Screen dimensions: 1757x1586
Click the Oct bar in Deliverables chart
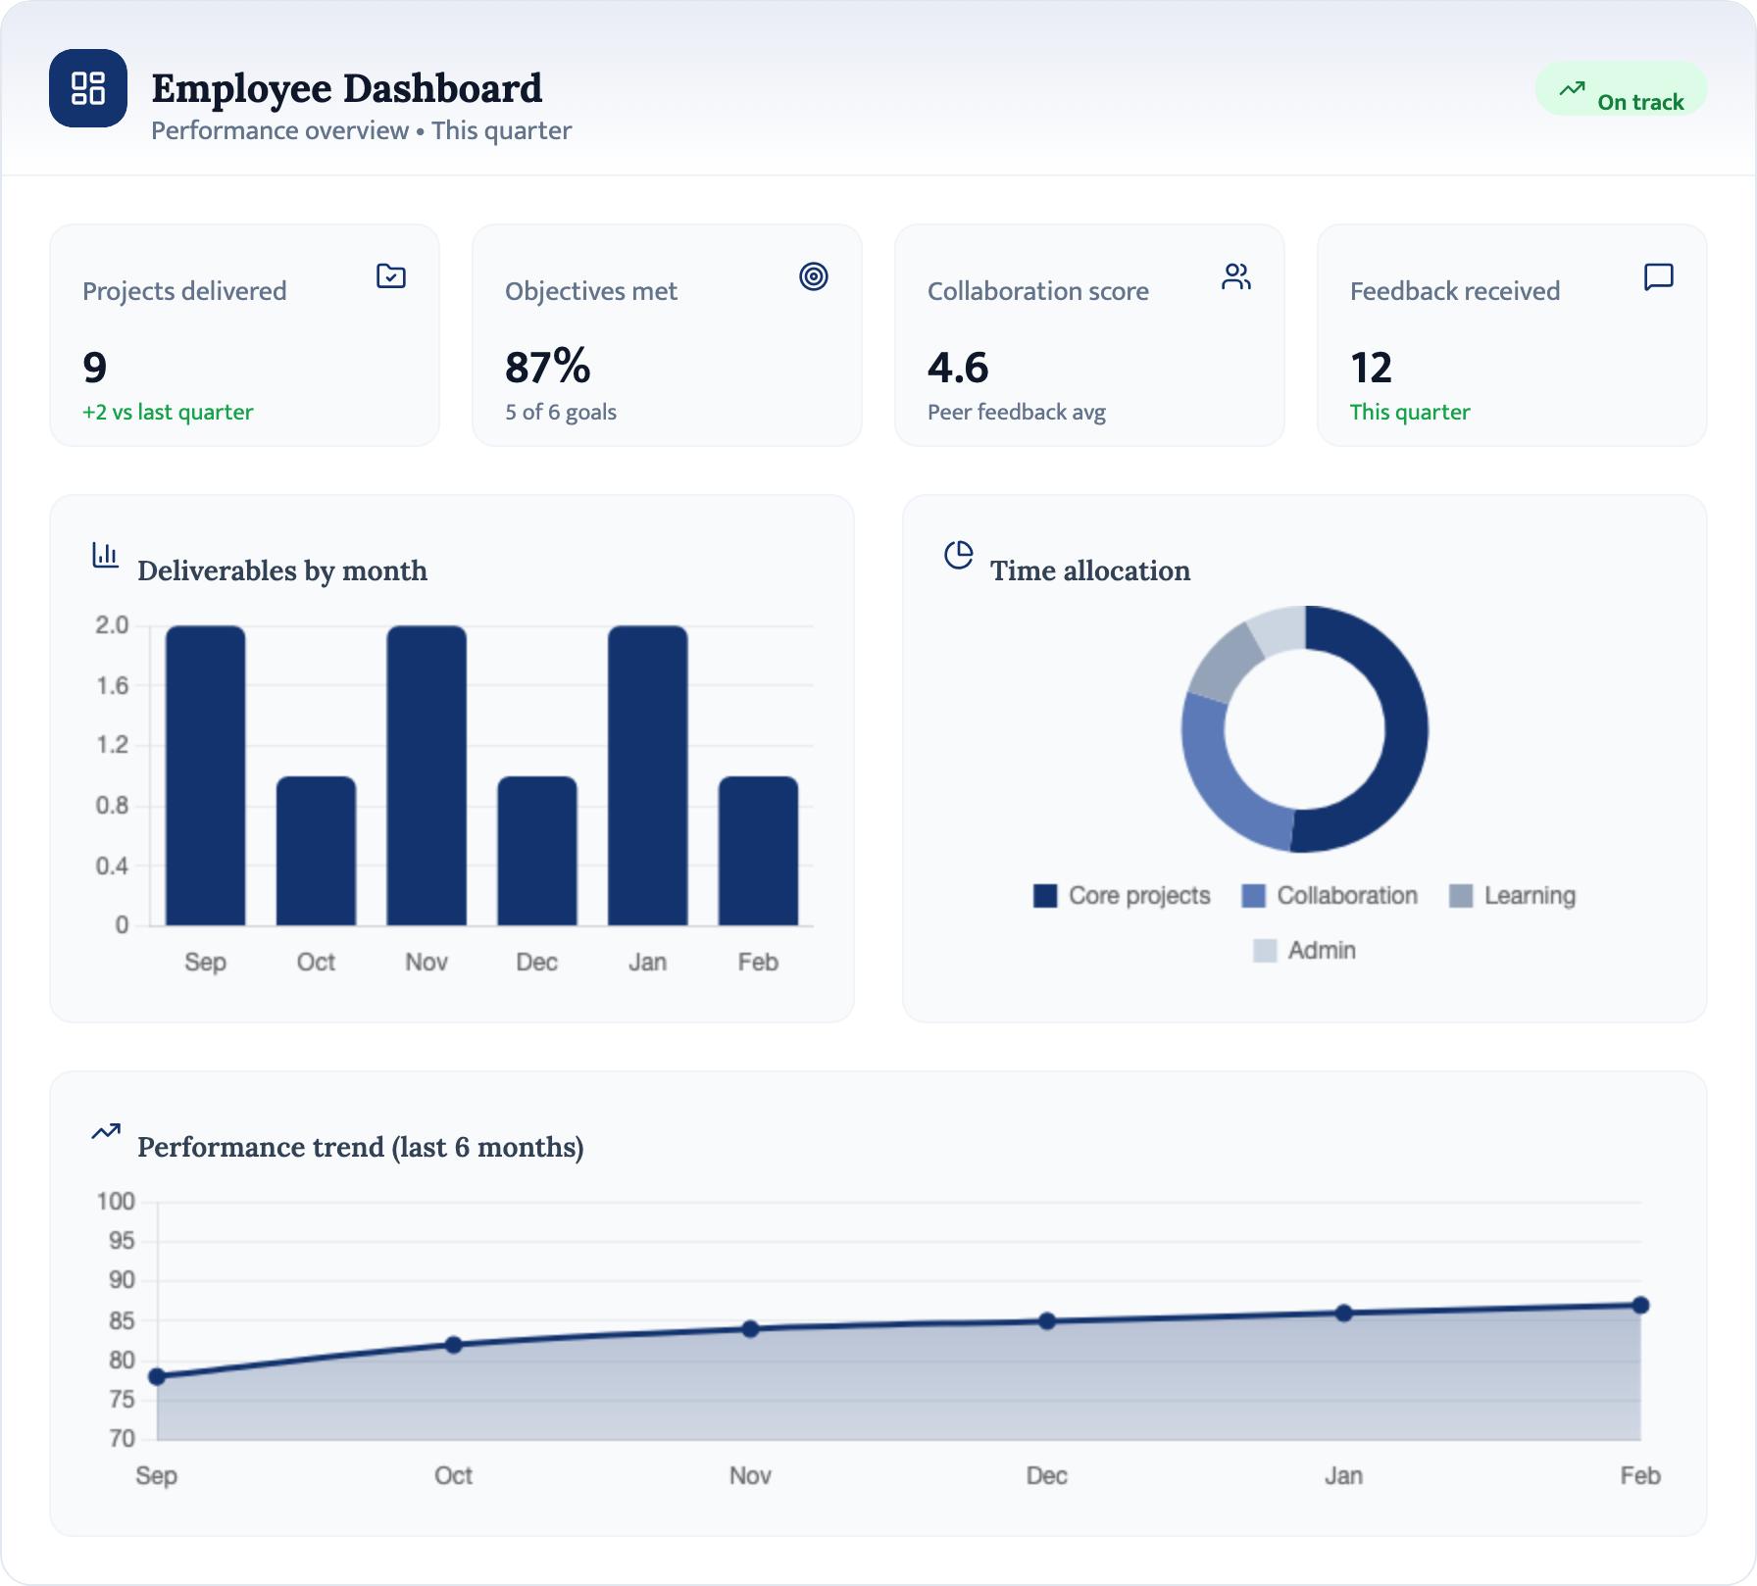pos(316,851)
